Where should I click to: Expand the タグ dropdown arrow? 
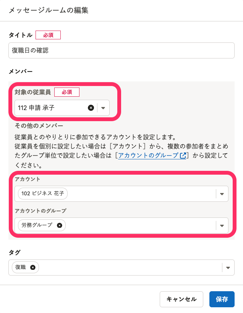tap(228, 268)
